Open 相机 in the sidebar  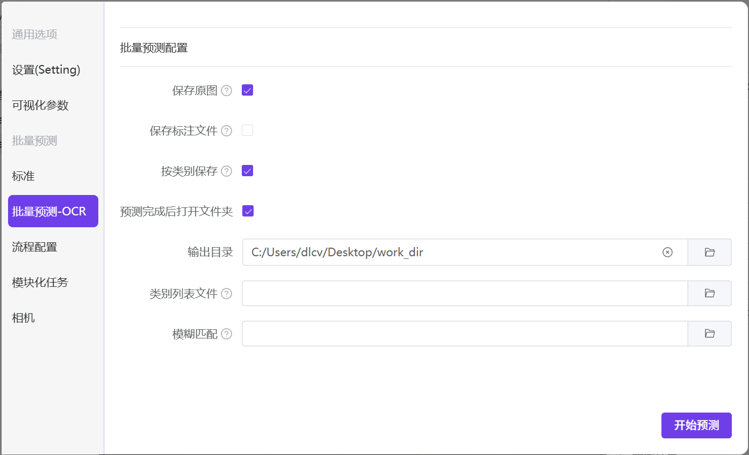pos(53,318)
